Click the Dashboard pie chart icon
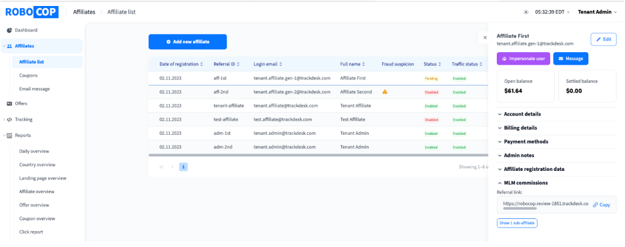The image size is (625, 247). [x=9, y=30]
